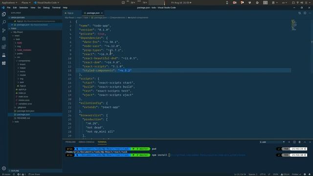This screenshot has width=313, height=176.
Task: Click the volume icon in top bar
Action: click(302, 2)
